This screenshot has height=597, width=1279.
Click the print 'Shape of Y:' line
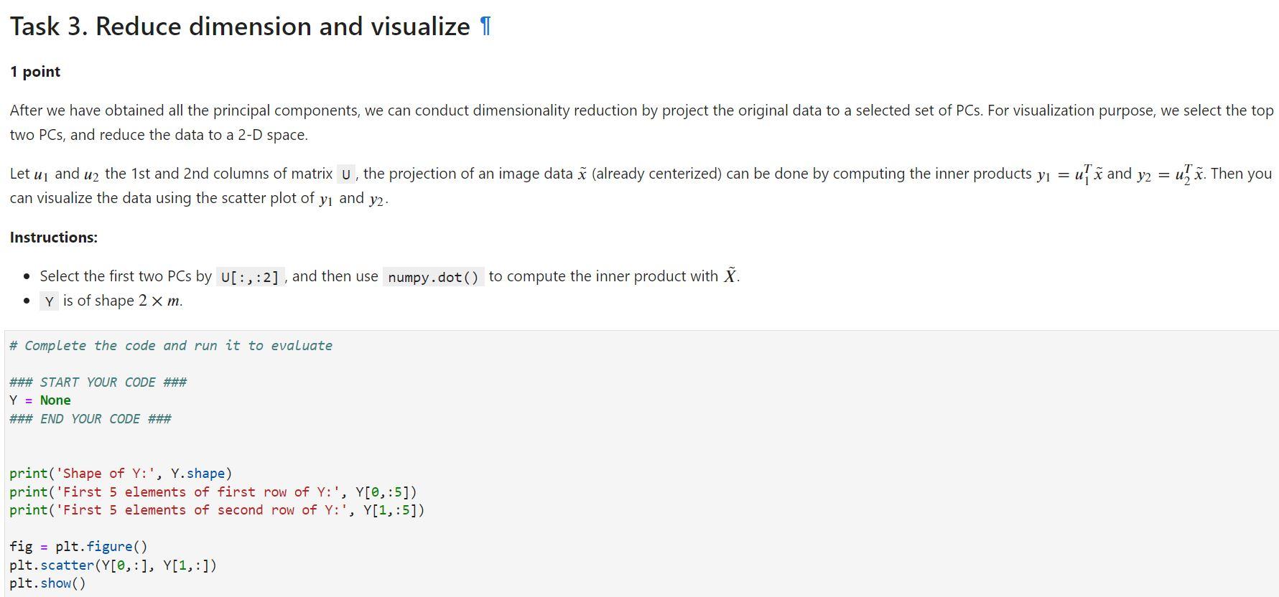(x=121, y=474)
